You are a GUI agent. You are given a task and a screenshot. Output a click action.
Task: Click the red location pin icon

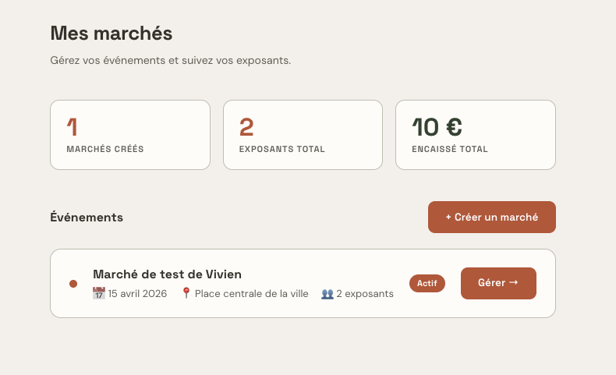pyautogui.click(x=186, y=293)
